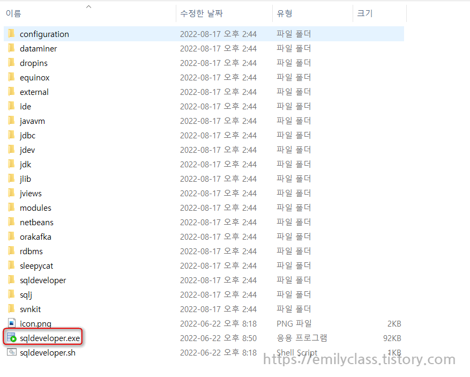
Task: Select the jdev folder name
Action: (27, 150)
